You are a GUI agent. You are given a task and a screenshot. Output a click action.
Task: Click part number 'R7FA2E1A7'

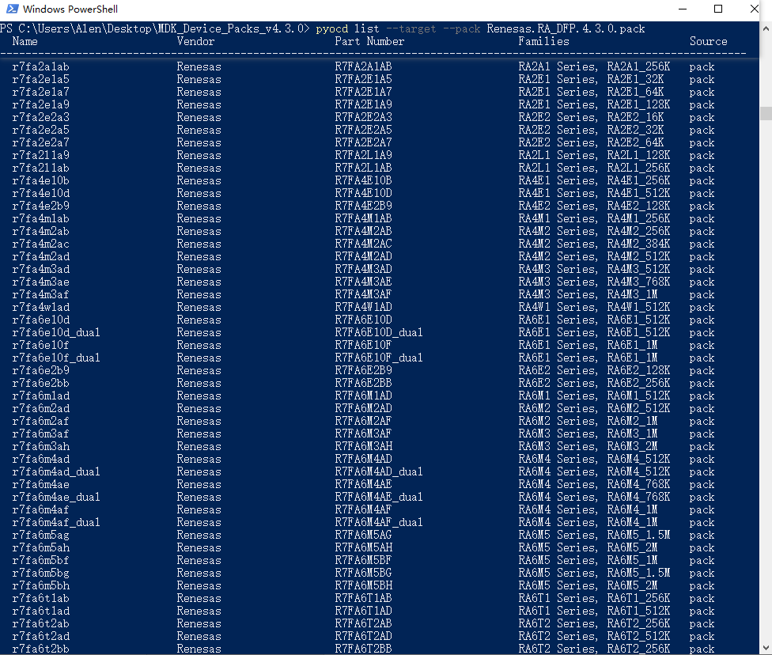pyautogui.click(x=363, y=92)
